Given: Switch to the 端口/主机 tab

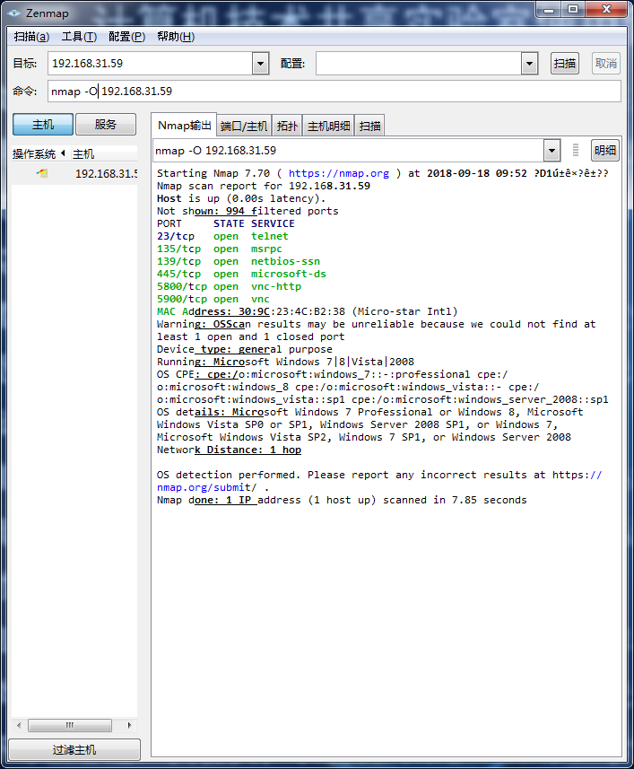Looking at the screenshot, I should click(244, 127).
